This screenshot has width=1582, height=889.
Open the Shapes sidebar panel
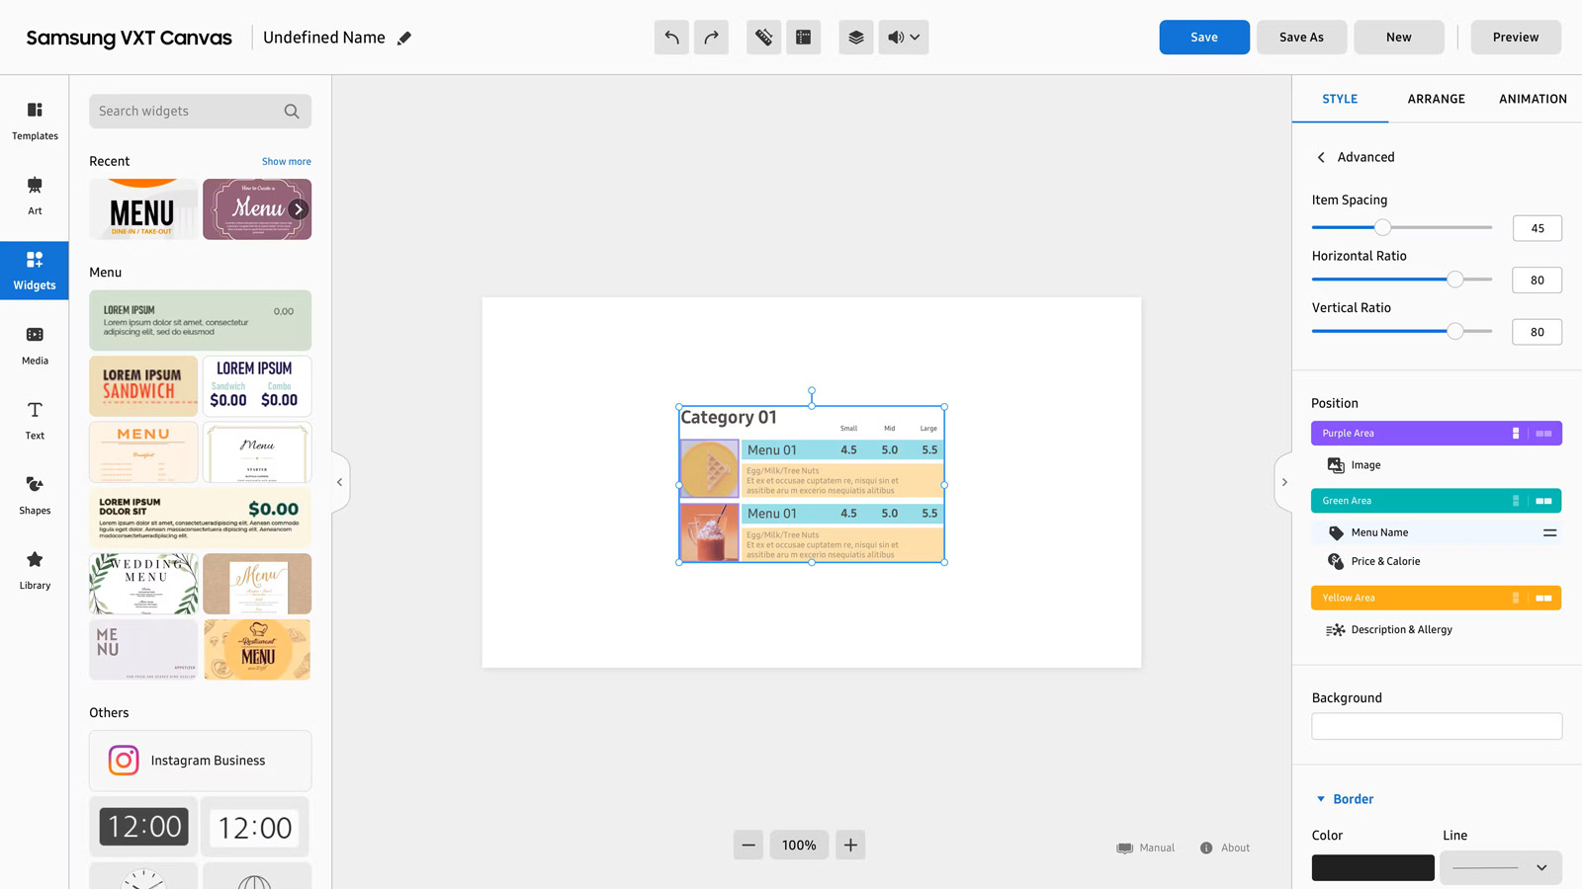pyautogui.click(x=35, y=494)
